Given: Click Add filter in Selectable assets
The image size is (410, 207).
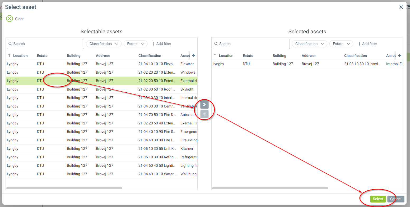Looking at the screenshot, I should click(x=161, y=44).
